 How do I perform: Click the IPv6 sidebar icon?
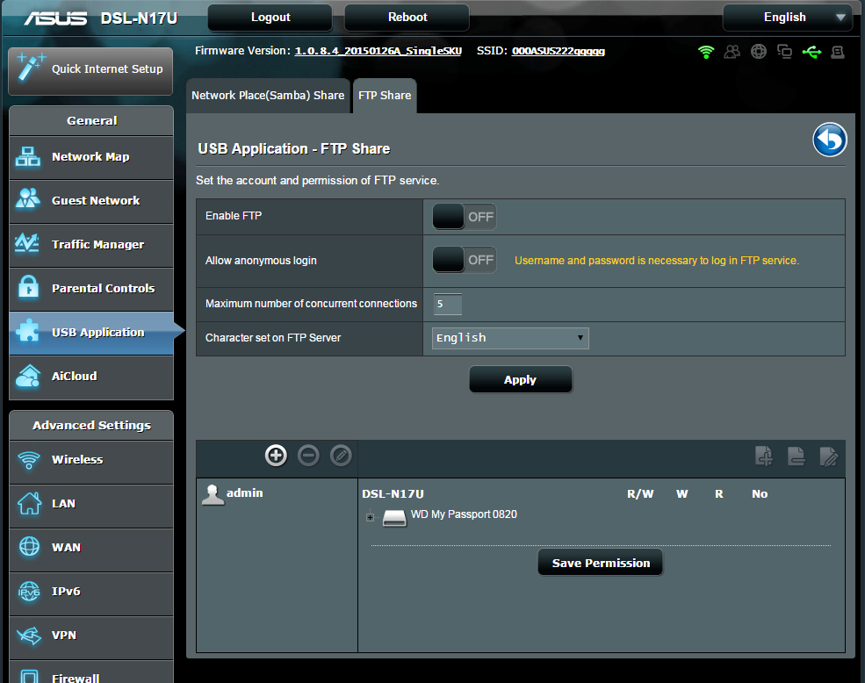(x=29, y=592)
